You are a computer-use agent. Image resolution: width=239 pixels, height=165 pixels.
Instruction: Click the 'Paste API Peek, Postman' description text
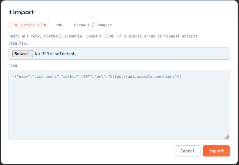tap(104, 36)
